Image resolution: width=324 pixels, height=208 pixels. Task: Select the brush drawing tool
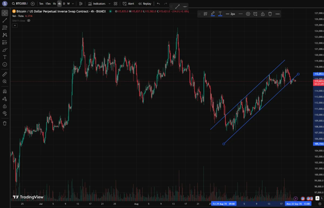coord(5,50)
